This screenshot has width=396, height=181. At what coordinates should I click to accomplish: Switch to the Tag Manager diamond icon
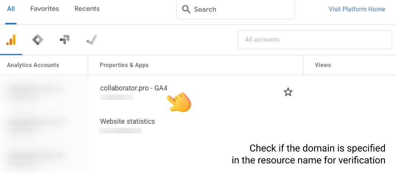pyautogui.click(x=38, y=40)
